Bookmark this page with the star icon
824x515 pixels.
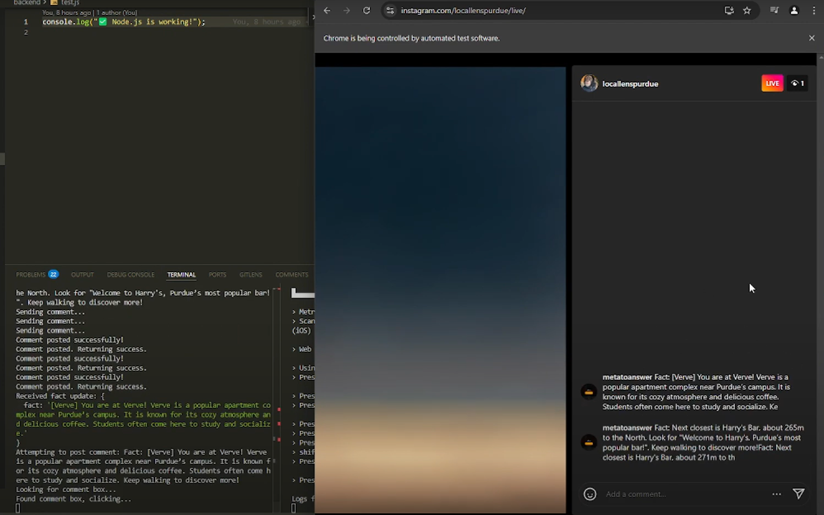tap(747, 10)
